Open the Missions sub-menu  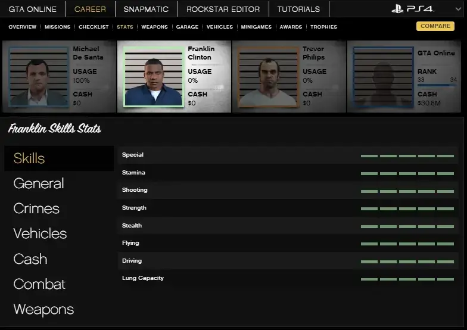57,27
